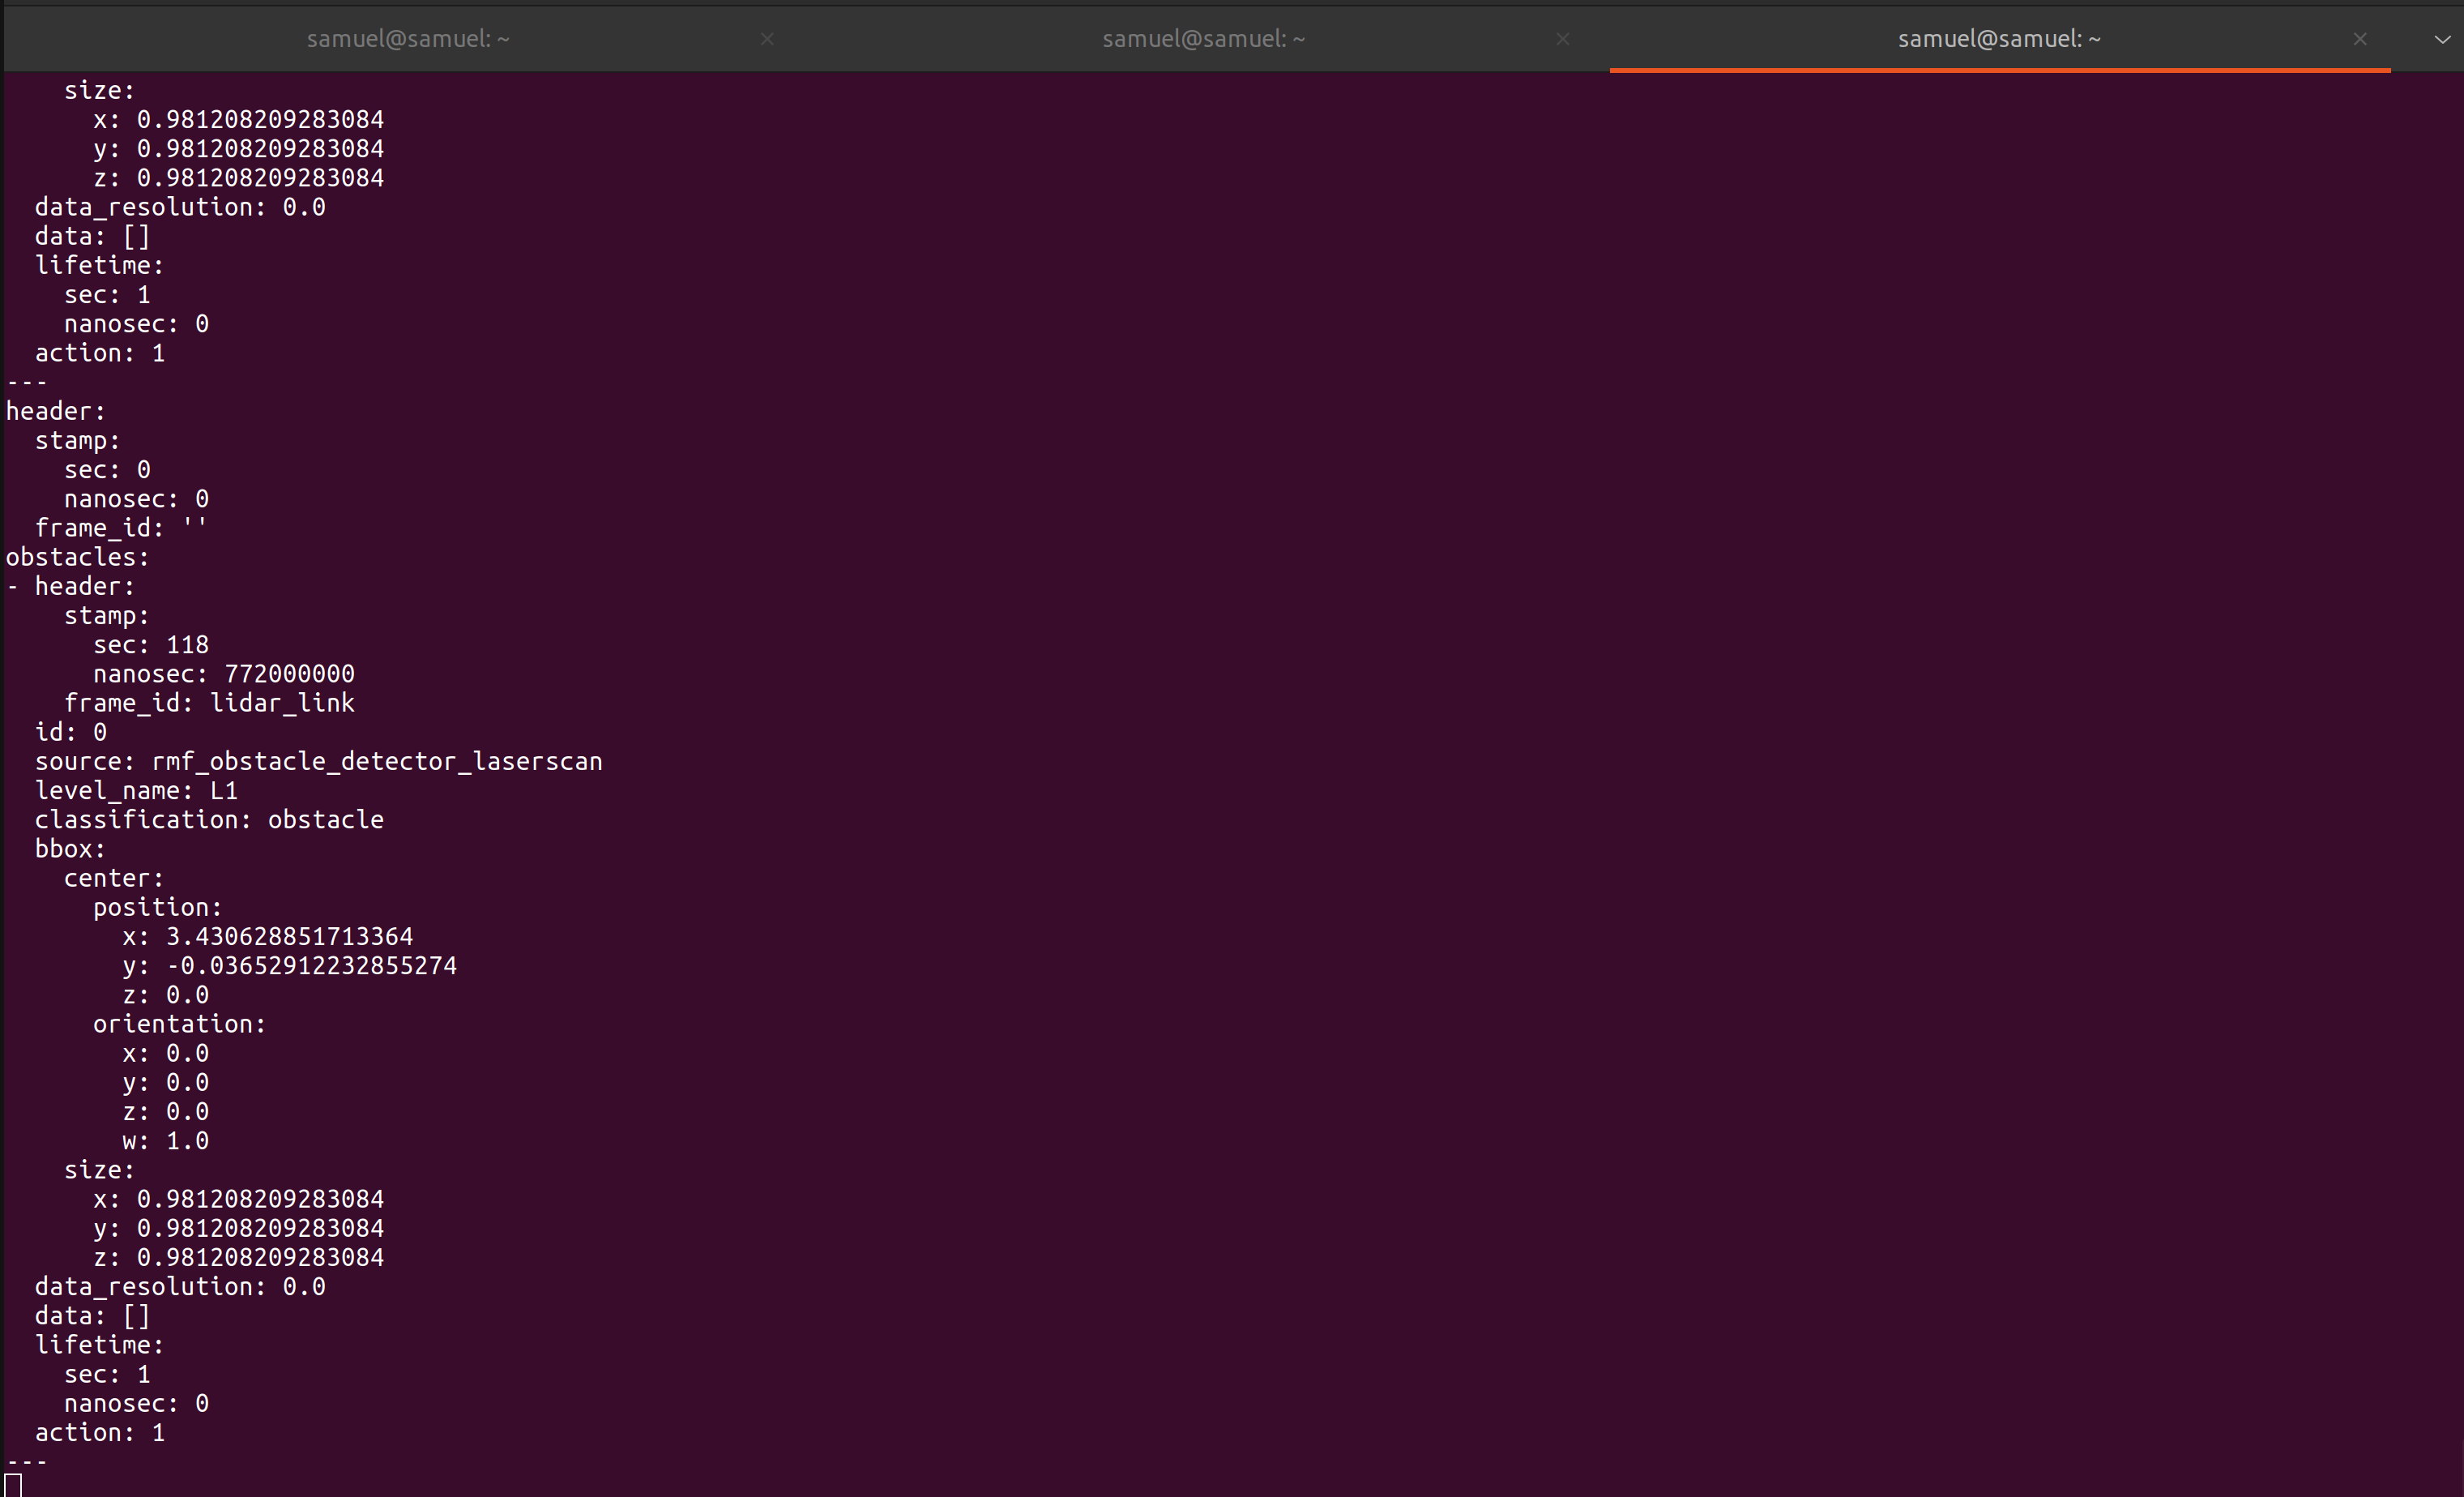Close the middle terminal tab
The height and width of the screenshot is (1497, 2464).
tap(1563, 39)
